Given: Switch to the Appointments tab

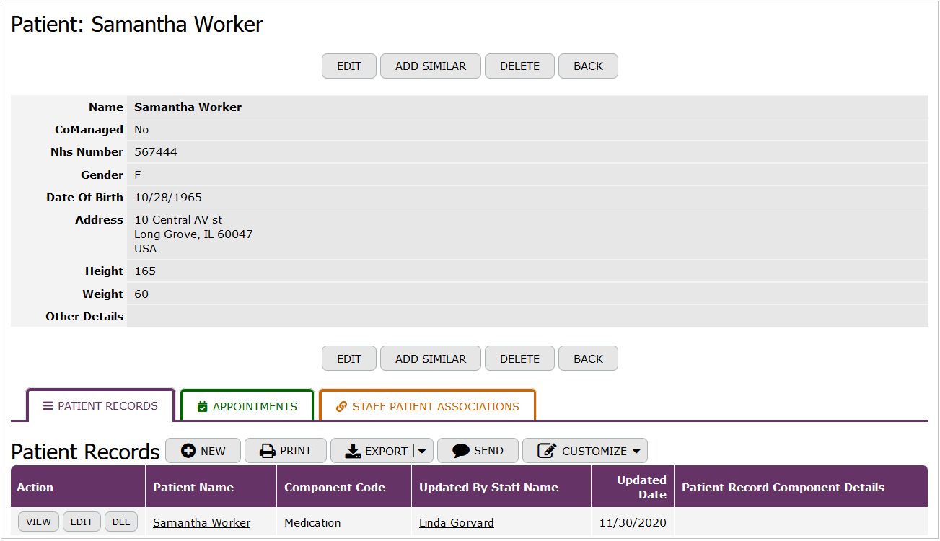Looking at the screenshot, I should 247,406.
